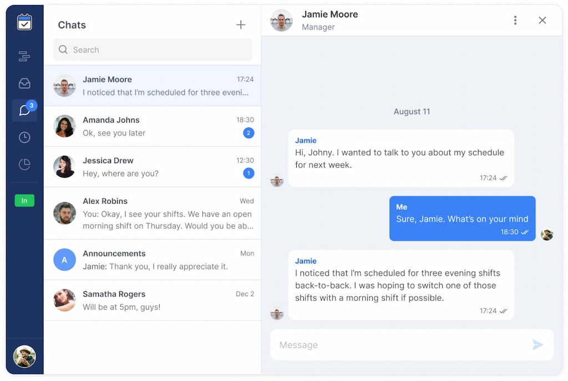The width and height of the screenshot is (568, 381).
Task: Click the green In clock-in button
Action: click(24, 200)
